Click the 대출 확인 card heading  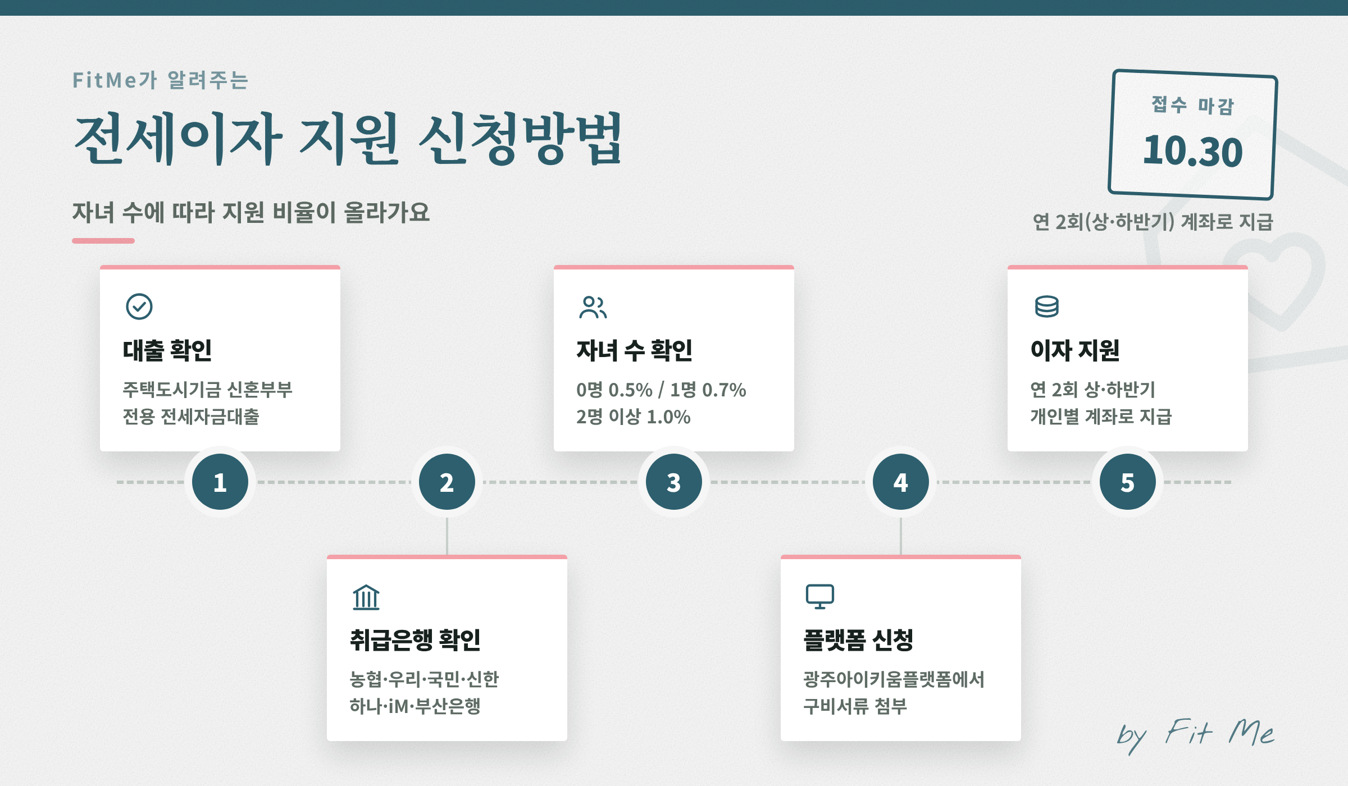pos(167,350)
